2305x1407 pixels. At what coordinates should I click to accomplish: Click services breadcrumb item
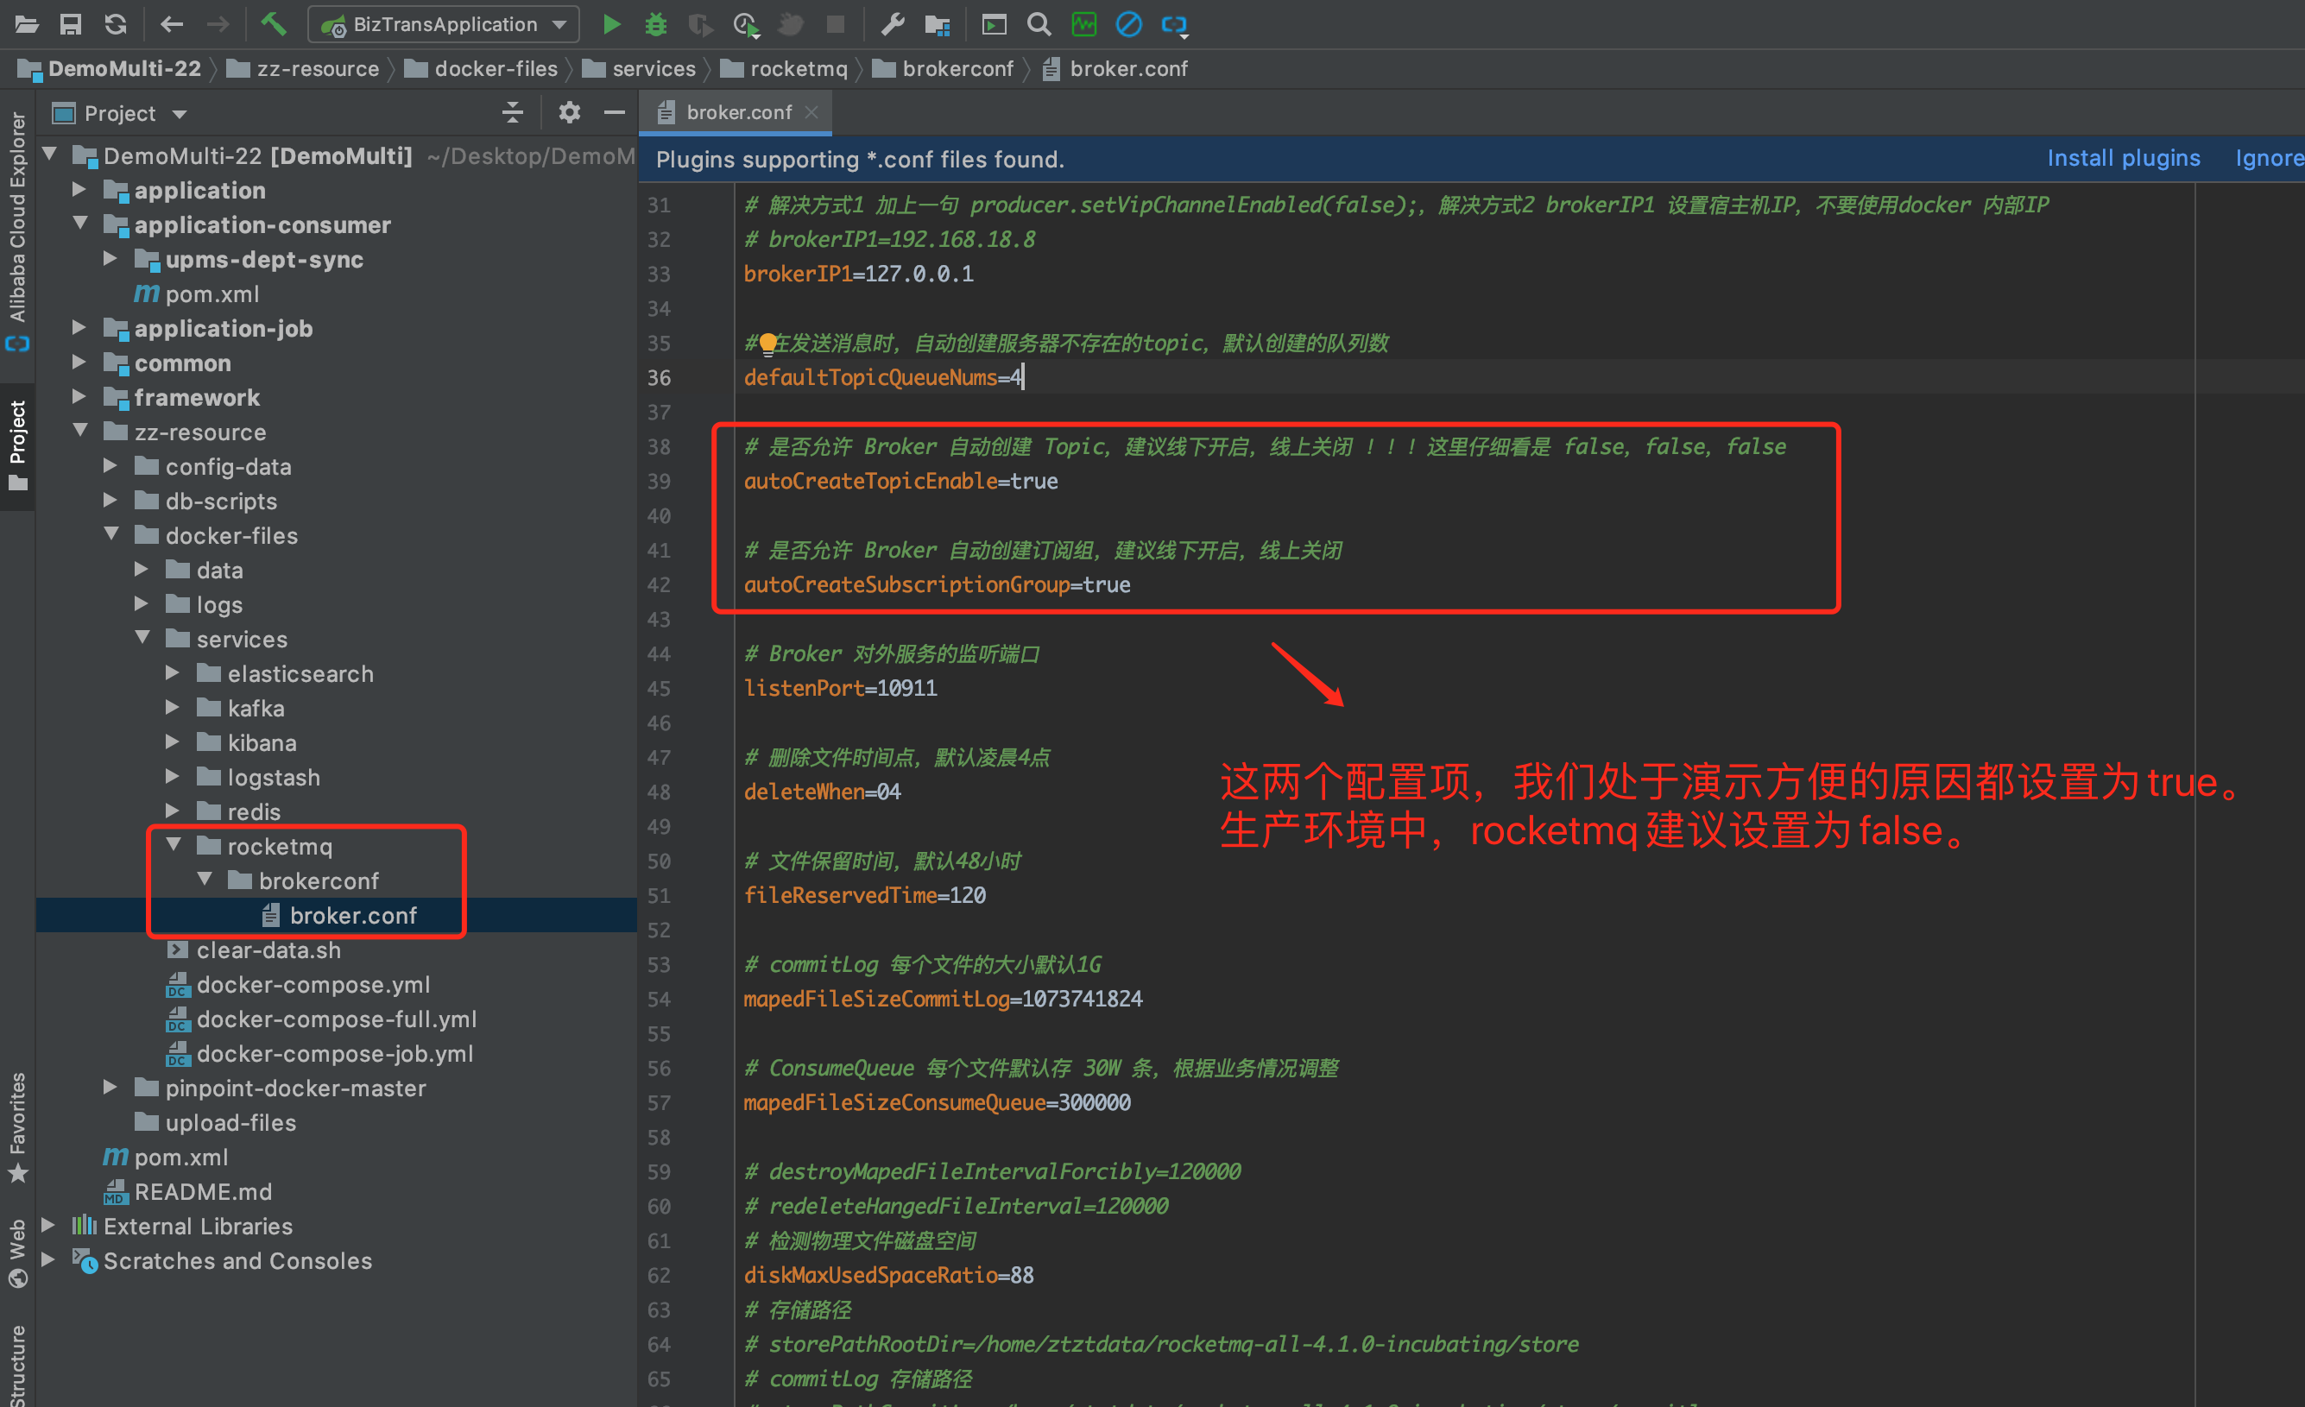(x=639, y=68)
